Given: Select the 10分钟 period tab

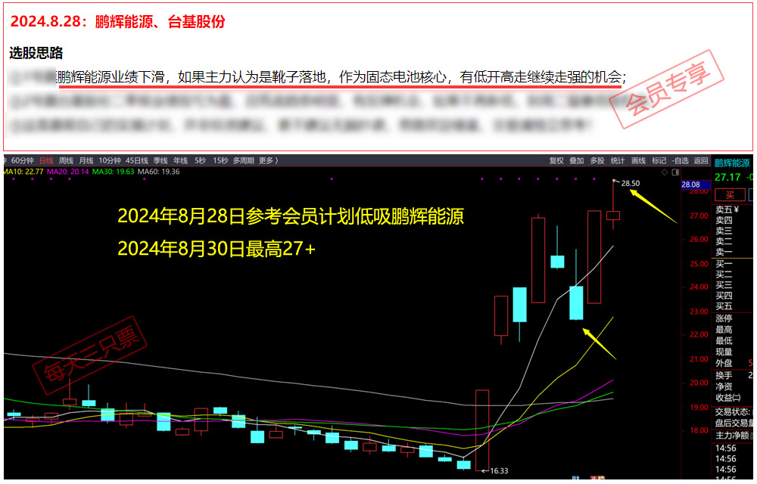Looking at the screenshot, I should [x=110, y=160].
